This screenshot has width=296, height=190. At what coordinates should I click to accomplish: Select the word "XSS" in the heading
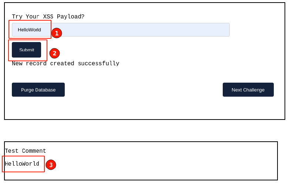[x=48, y=17]
